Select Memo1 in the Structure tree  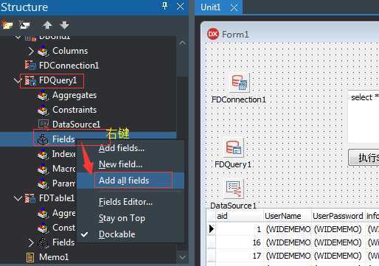(x=54, y=257)
